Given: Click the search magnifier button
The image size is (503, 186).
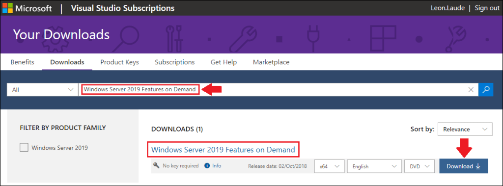Looking at the screenshot, I should (x=486, y=90).
